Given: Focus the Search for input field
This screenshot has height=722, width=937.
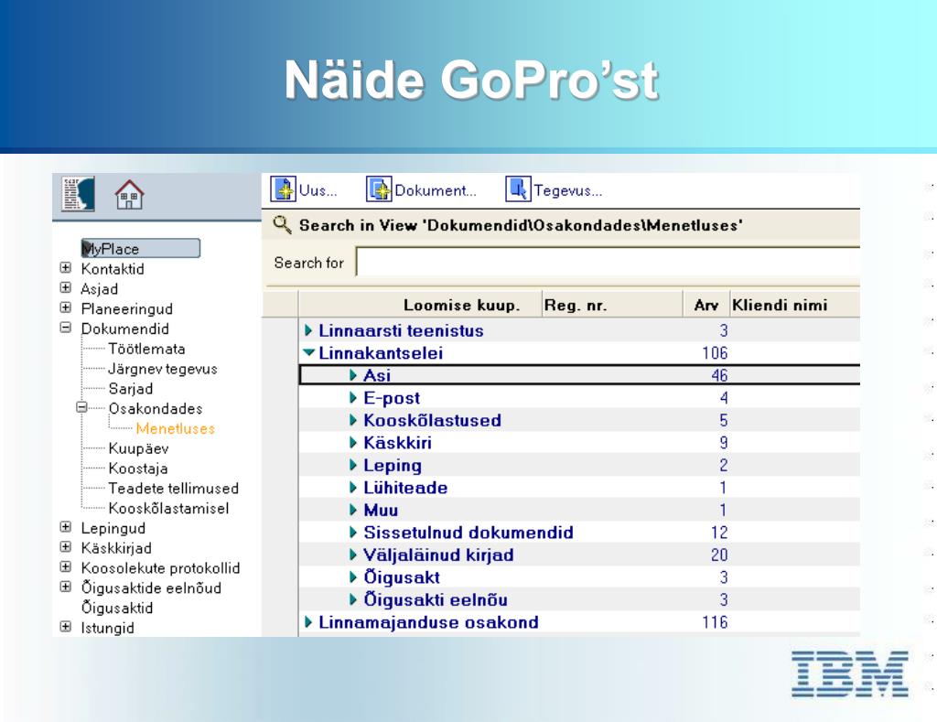Looking at the screenshot, I should (x=608, y=262).
